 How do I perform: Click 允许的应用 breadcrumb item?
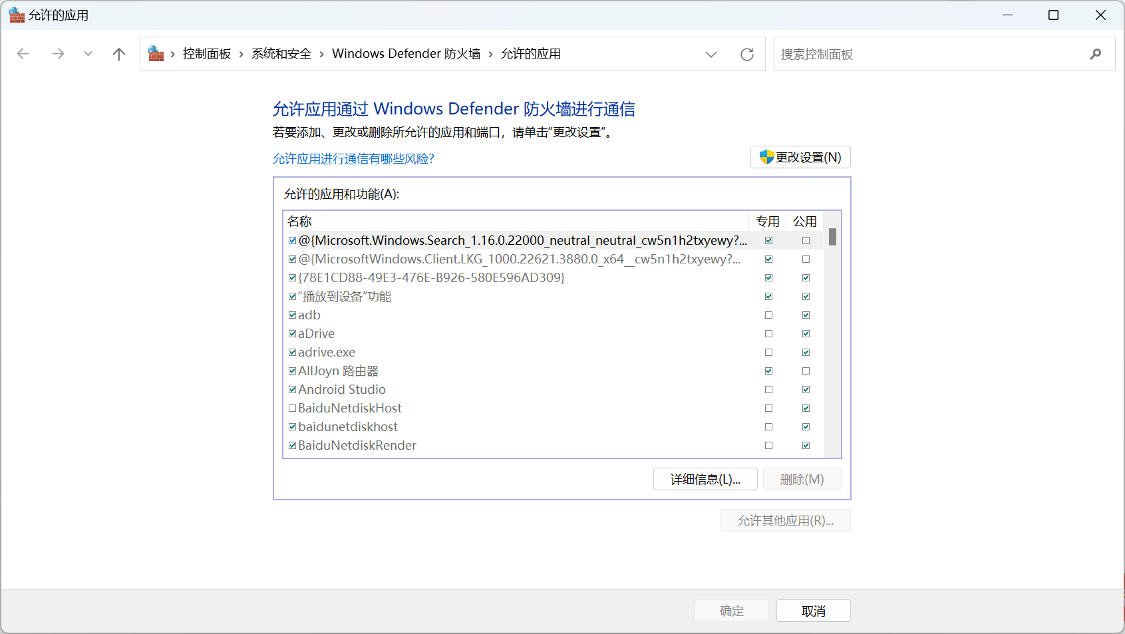(531, 54)
